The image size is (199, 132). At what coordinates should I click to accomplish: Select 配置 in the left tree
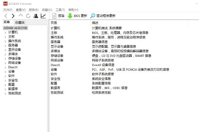(12, 85)
